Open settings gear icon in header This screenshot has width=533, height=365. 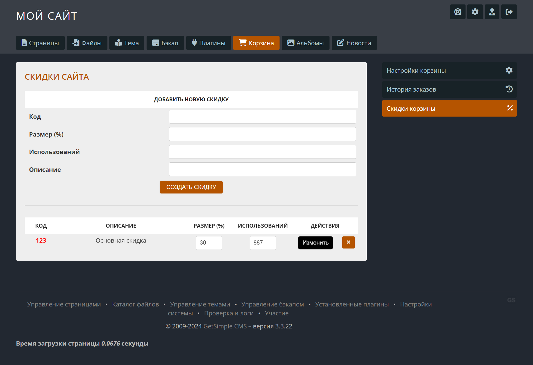tap(475, 12)
